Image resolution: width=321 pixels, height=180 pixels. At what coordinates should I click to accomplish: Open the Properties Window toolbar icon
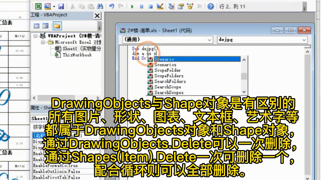[181, 6]
